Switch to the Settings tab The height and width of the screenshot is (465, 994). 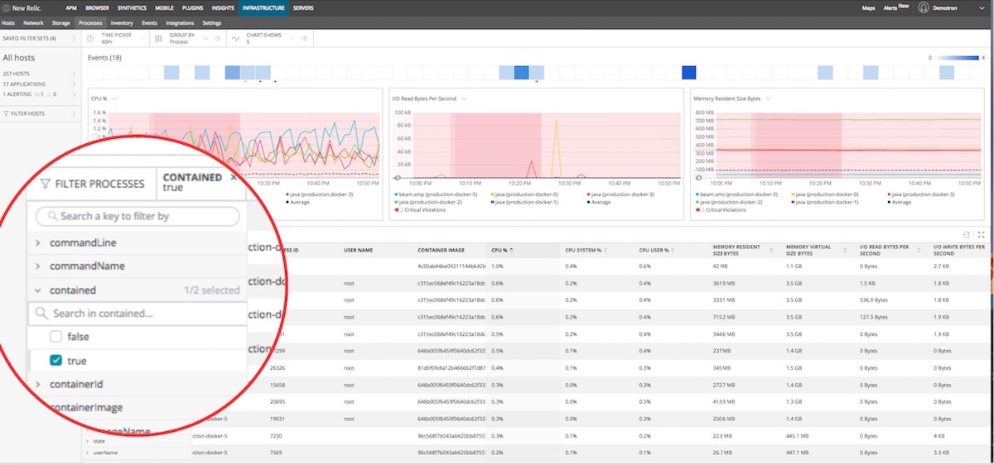click(212, 23)
